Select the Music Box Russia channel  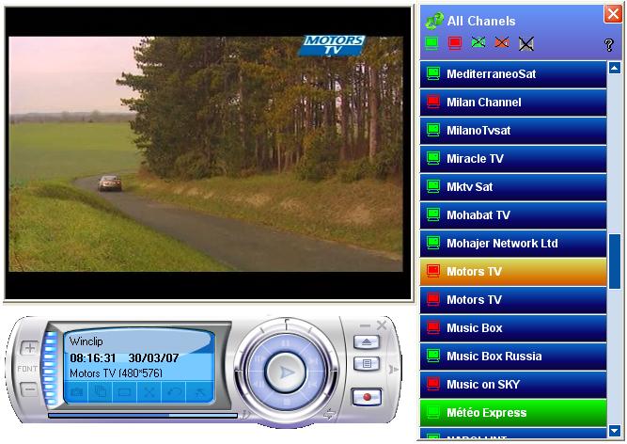pyautogui.click(x=513, y=356)
